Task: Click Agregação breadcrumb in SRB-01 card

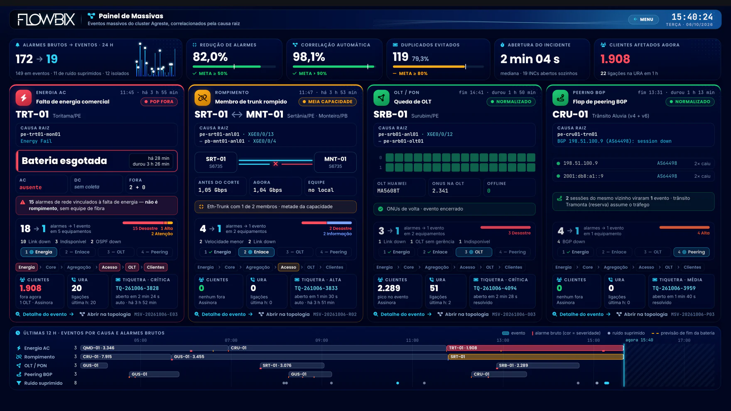Action: pyautogui.click(x=437, y=267)
